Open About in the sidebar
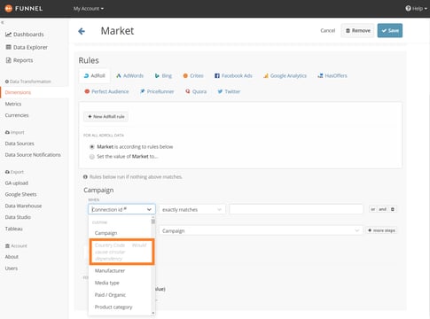The width and height of the screenshot is (430, 319). point(12,257)
